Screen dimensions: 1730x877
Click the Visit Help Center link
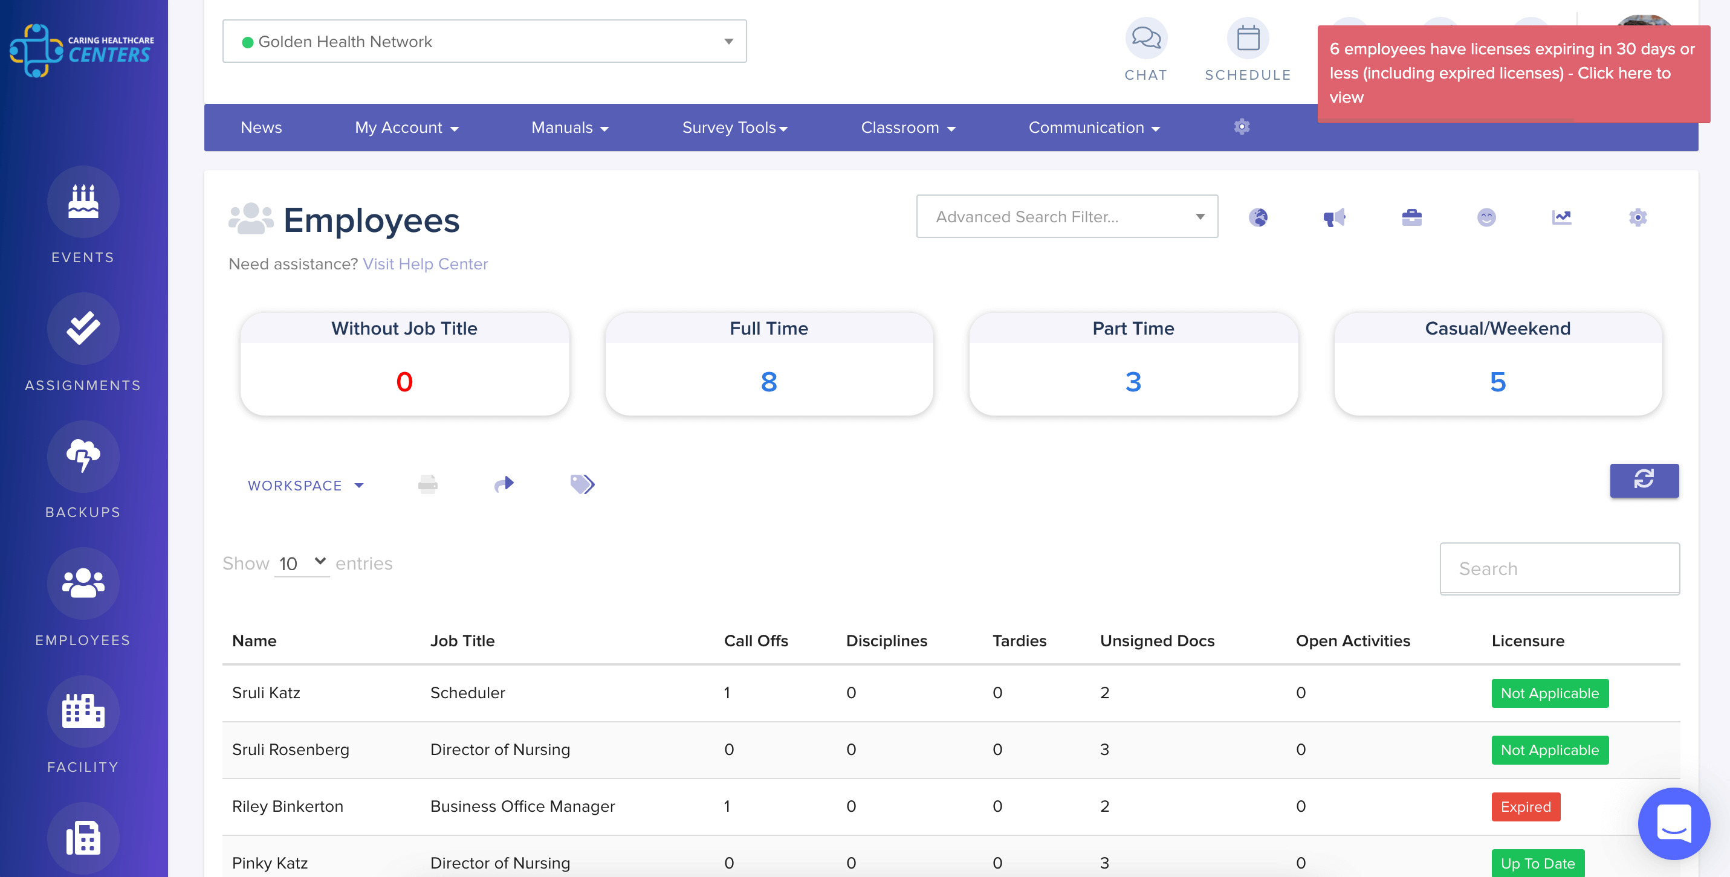pos(425,264)
